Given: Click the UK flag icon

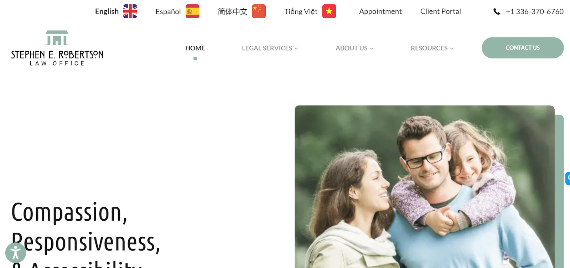Looking at the screenshot, I should coord(130,11).
